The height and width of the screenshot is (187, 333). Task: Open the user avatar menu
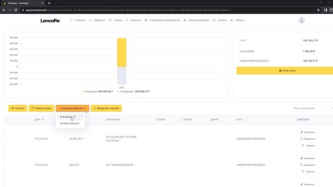coord(301,20)
